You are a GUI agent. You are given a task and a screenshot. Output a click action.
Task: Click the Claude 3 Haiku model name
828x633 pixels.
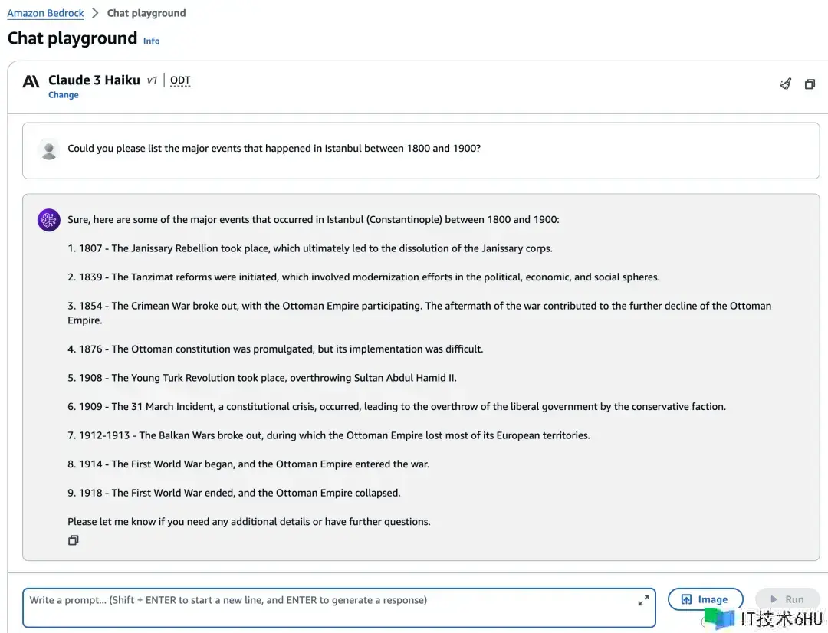click(94, 80)
